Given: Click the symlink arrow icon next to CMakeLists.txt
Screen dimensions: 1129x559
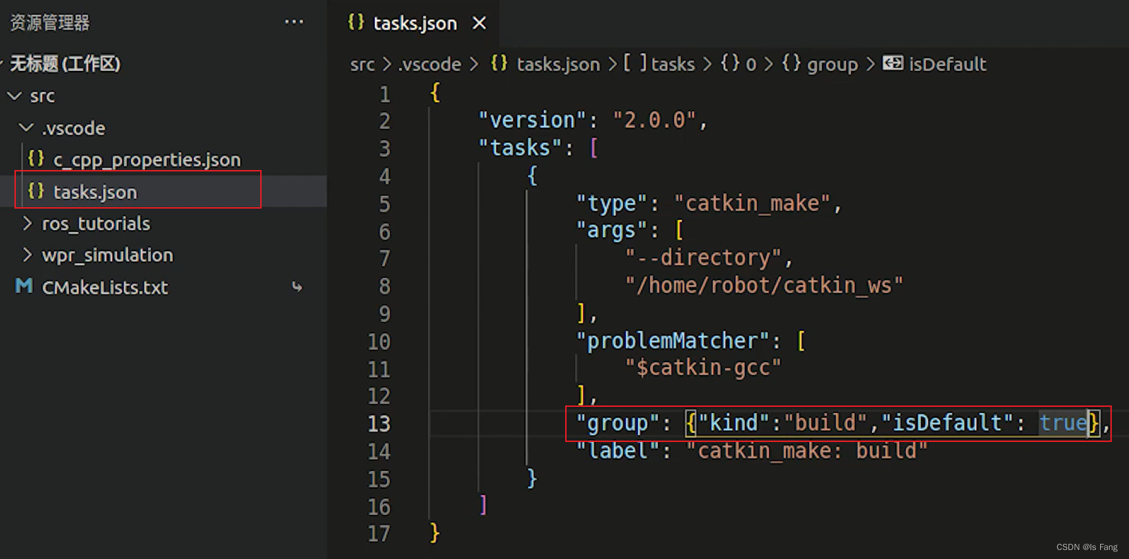Looking at the screenshot, I should click(297, 286).
